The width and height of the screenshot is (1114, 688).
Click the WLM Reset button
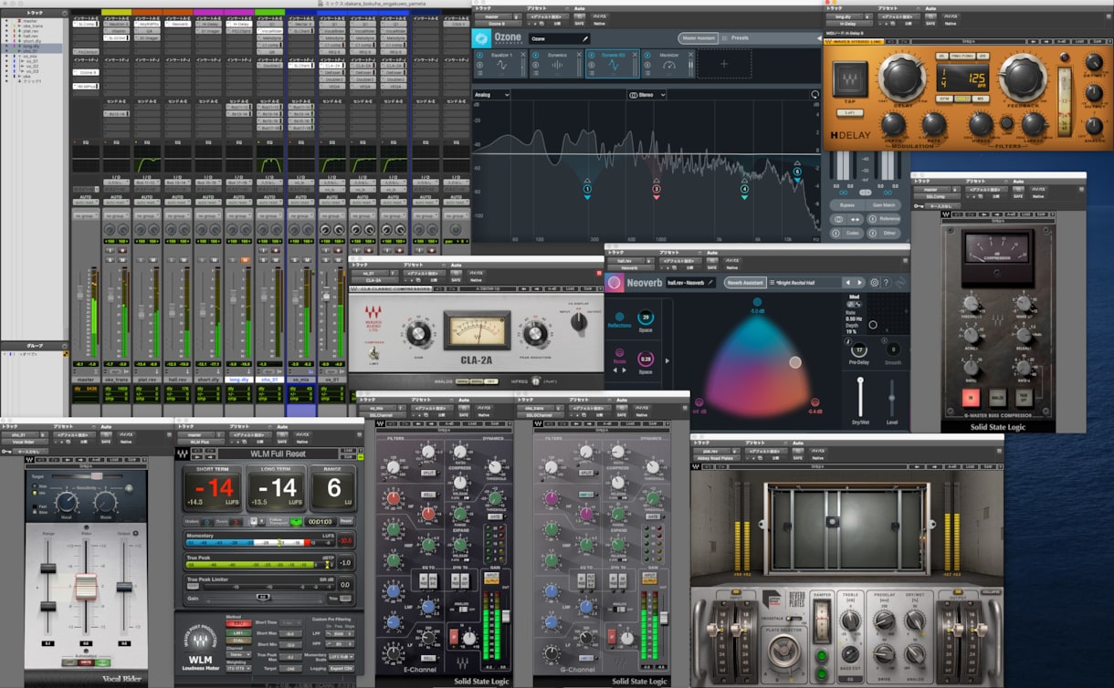[346, 521]
